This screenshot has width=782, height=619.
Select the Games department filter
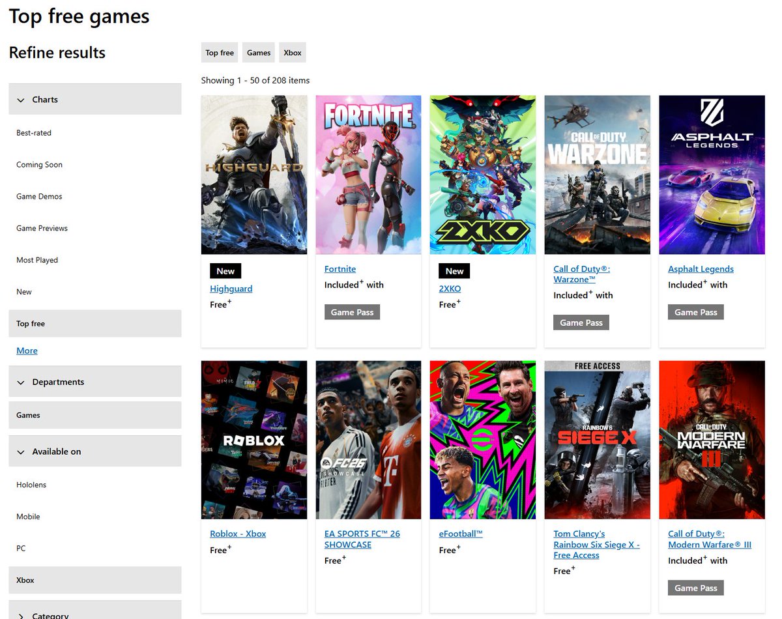(94, 415)
